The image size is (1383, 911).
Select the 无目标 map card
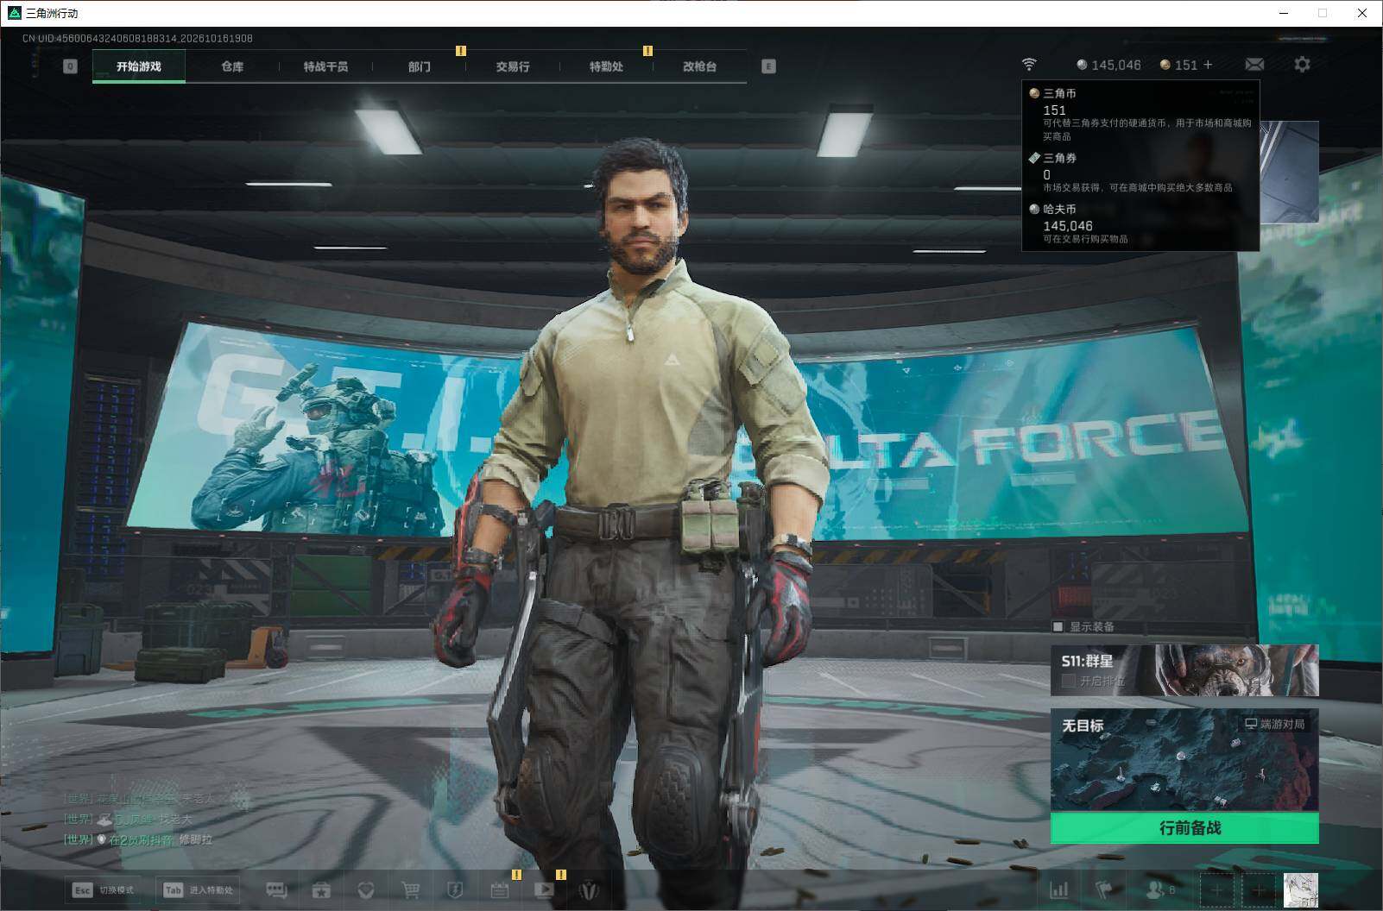pyautogui.click(x=1184, y=760)
